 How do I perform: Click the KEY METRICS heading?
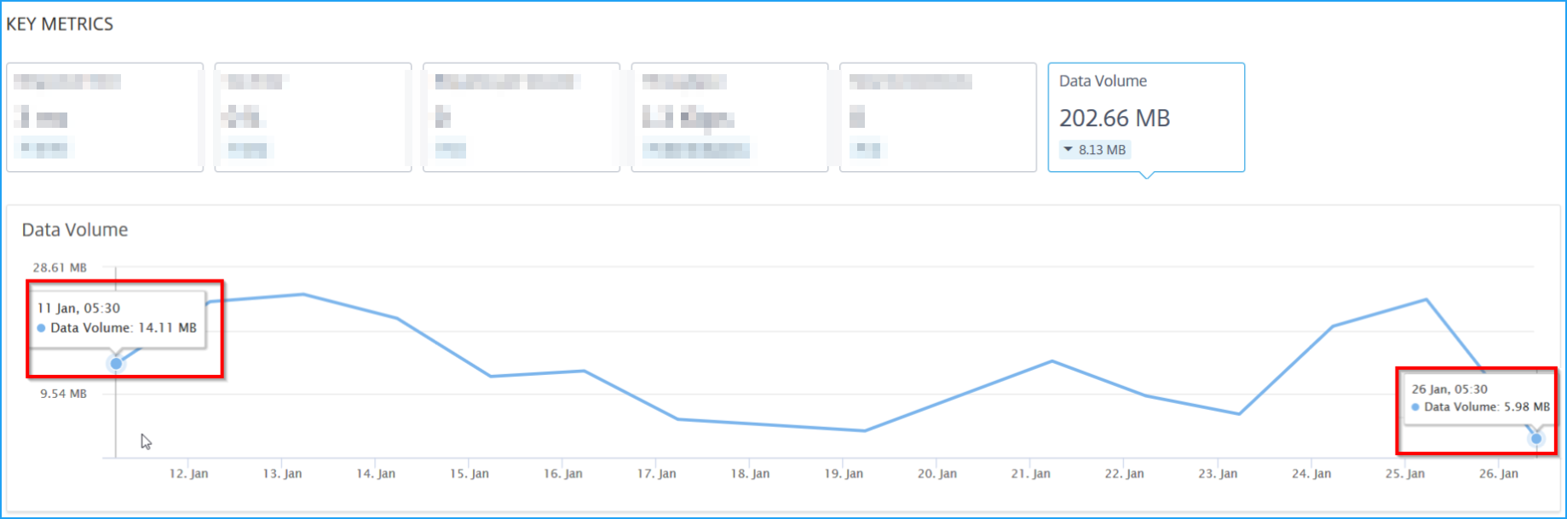point(60,24)
